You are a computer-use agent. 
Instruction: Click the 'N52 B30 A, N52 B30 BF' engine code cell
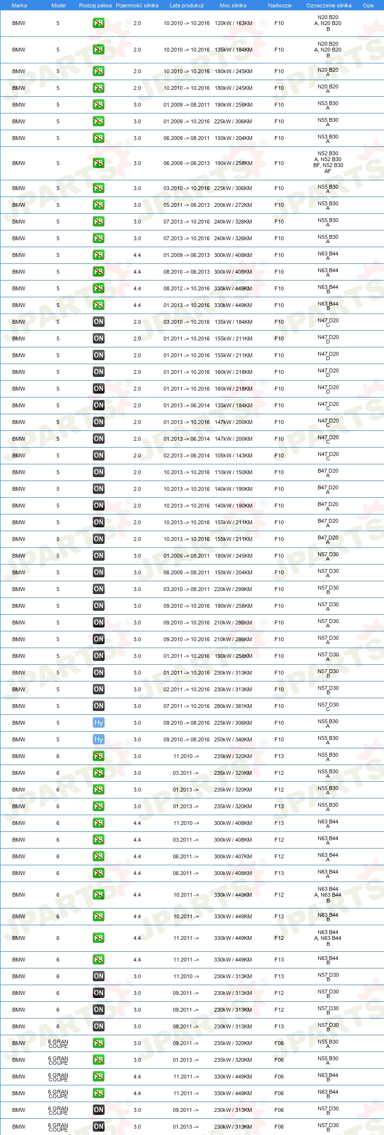pos(328,162)
